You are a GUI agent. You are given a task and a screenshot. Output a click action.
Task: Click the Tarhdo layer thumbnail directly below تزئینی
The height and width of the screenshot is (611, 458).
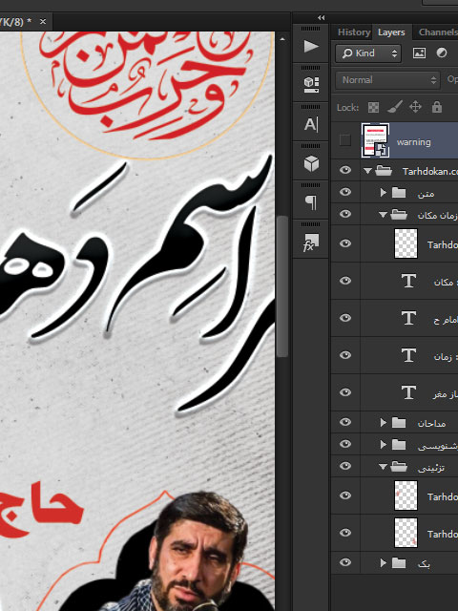point(406,495)
